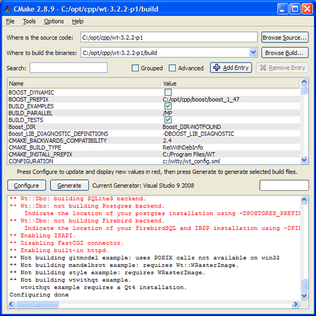Click 'building SQLite3 backend' log line

[x=78, y=198]
